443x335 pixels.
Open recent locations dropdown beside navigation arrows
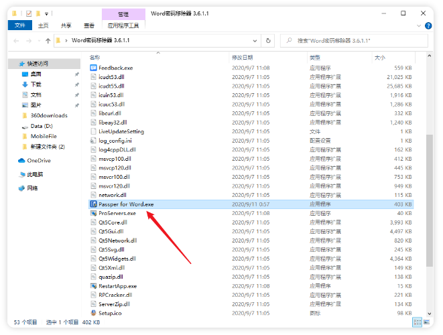[x=38, y=41]
